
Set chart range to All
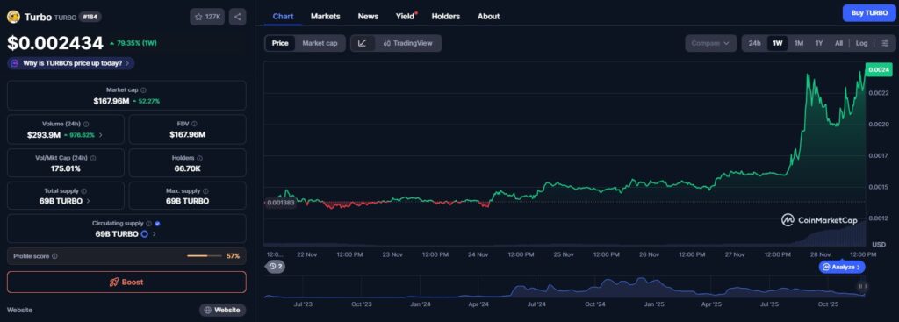point(838,43)
